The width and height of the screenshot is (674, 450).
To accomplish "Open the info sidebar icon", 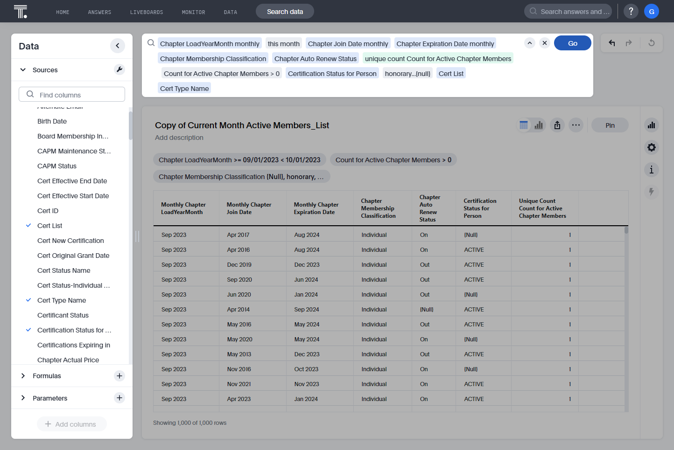I will click(x=652, y=170).
